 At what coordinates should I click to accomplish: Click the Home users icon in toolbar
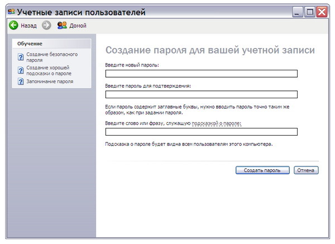tap(62, 25)
